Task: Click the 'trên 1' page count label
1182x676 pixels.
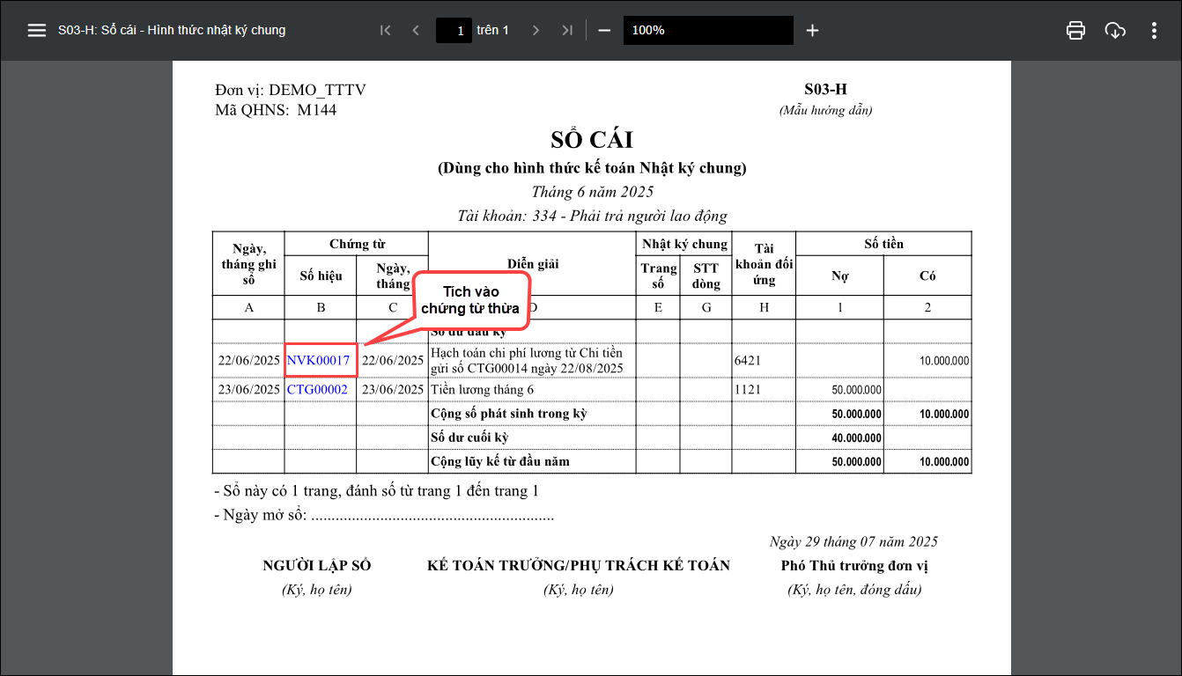Action: 493,30
